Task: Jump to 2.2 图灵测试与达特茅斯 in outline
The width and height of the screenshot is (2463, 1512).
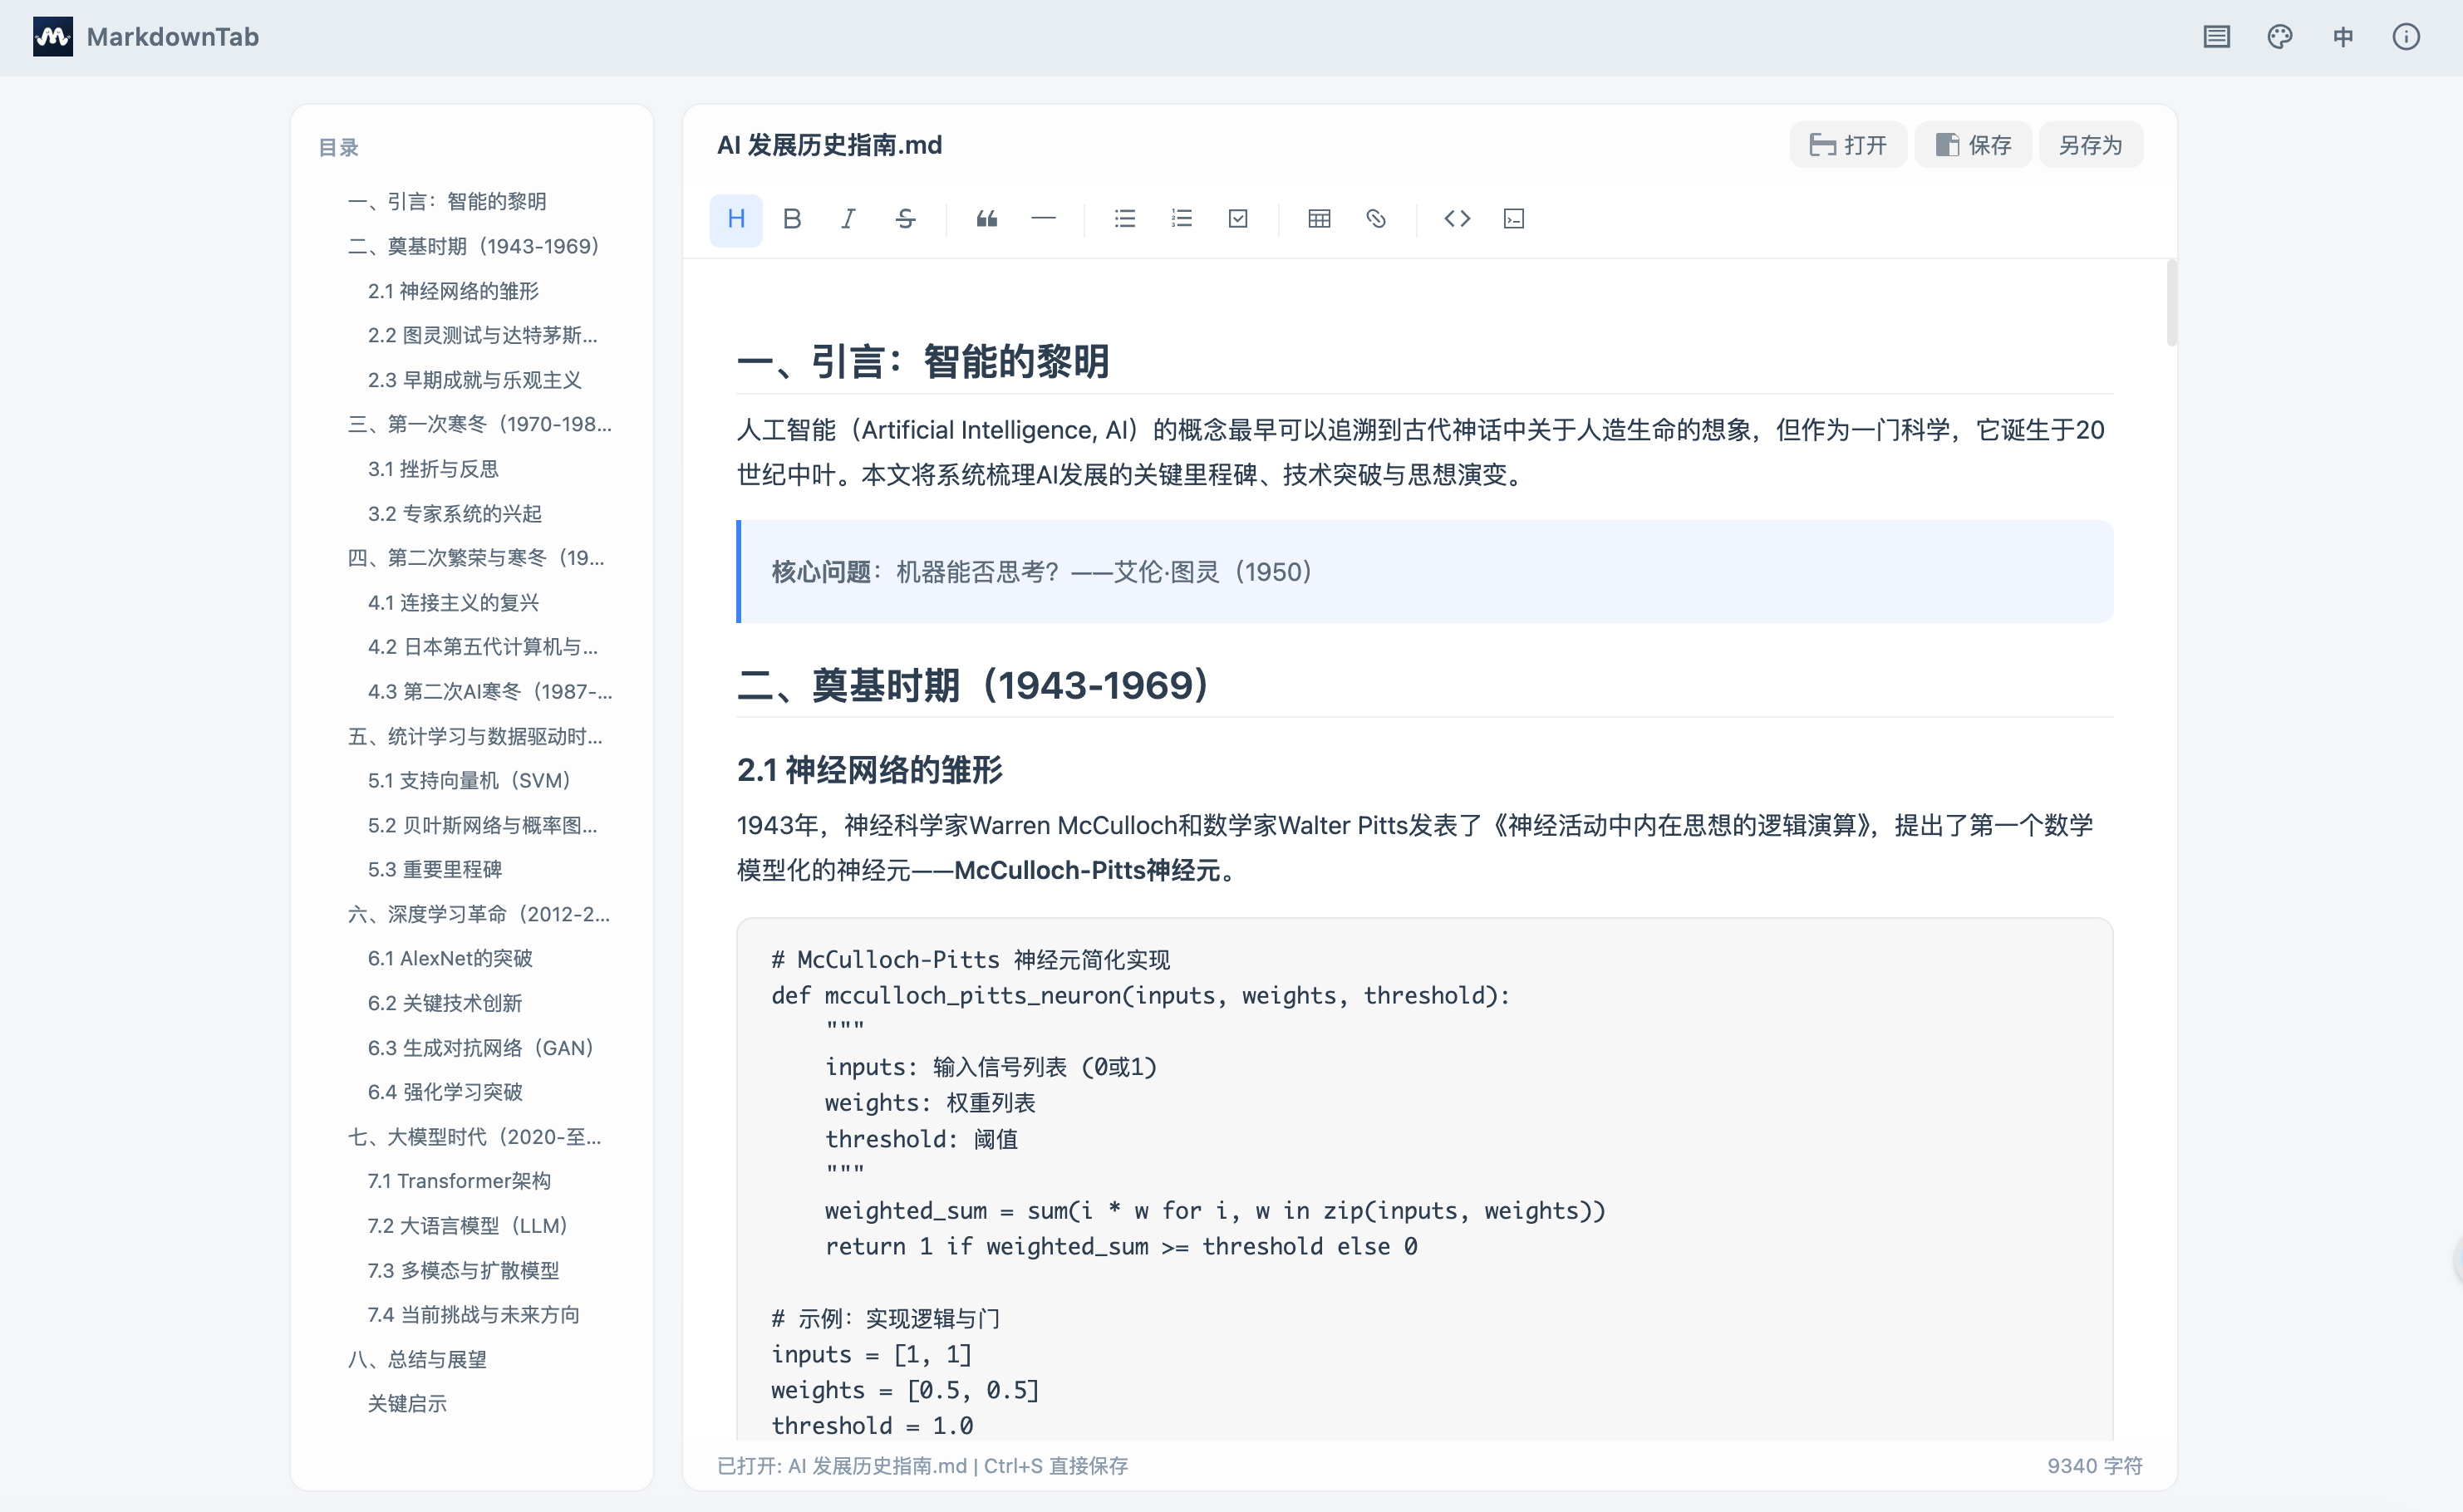Action: [483, 335]
